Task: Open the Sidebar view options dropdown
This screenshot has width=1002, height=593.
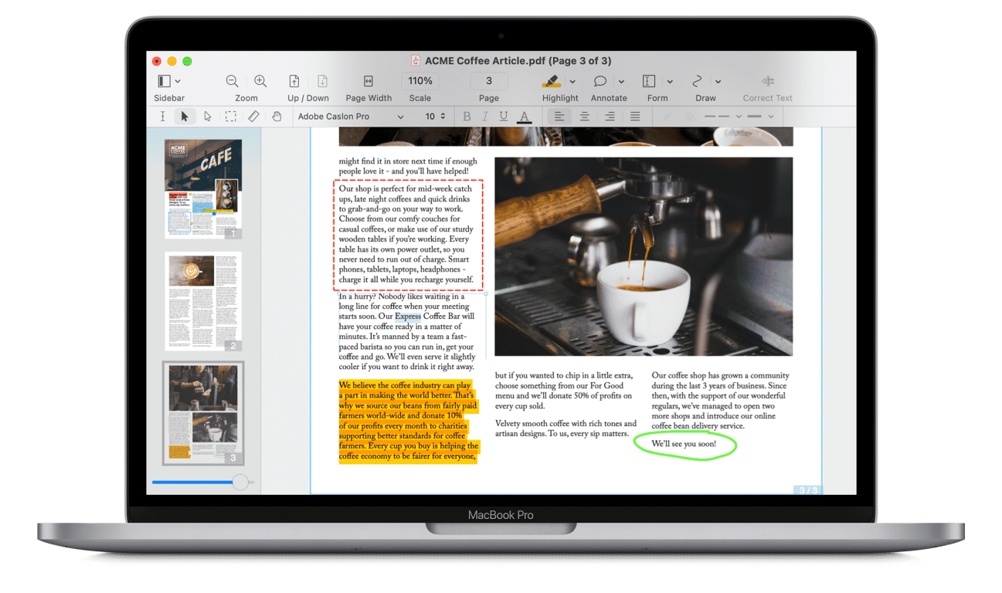Action: point(178,81)
